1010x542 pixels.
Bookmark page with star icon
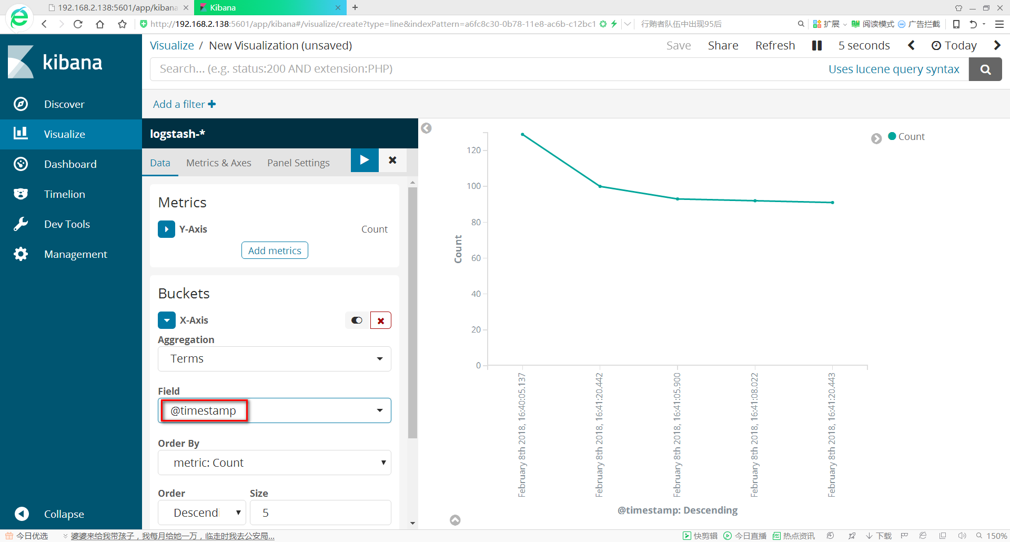pyautogui.click(x=123, y=24)
